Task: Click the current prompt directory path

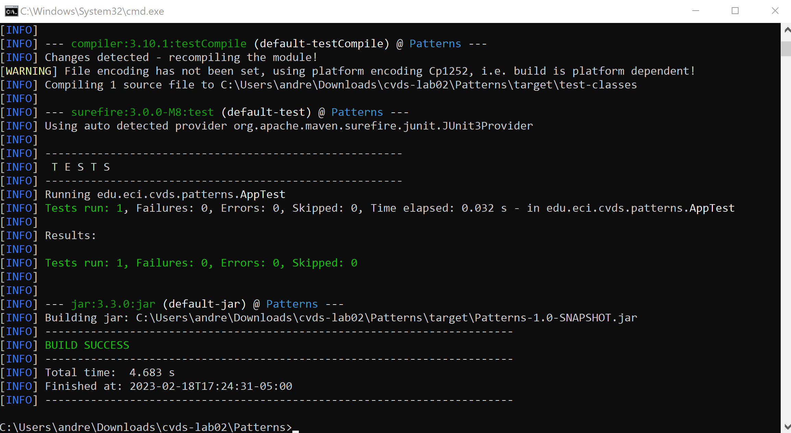Action: pyautogui.click(x=144, y=426)
